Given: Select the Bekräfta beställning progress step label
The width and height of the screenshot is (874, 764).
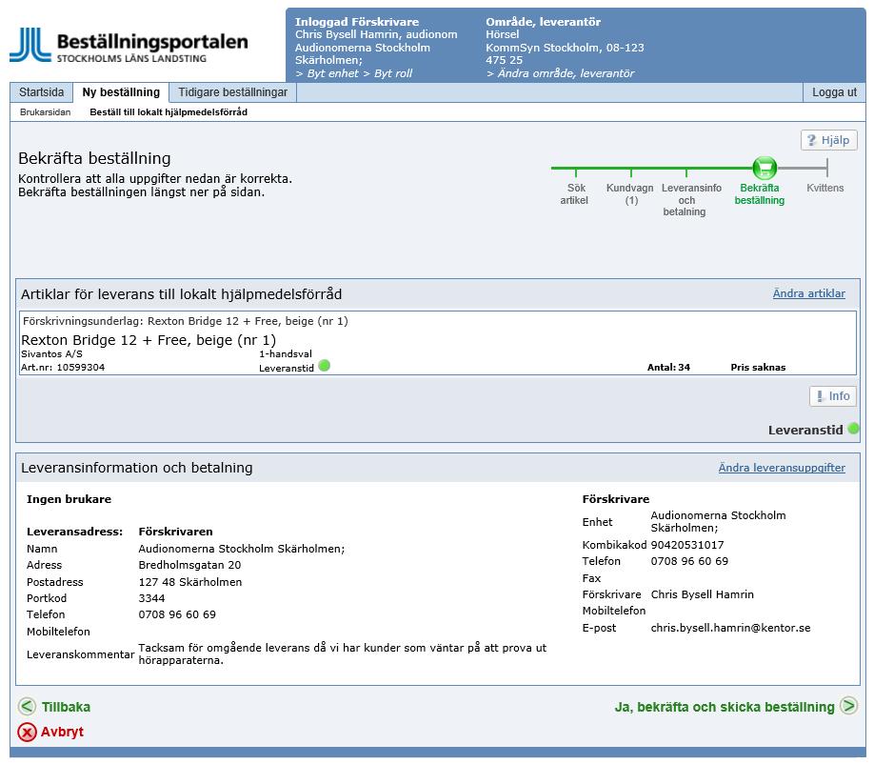Looking at the screenshot, I should [759, 194].
